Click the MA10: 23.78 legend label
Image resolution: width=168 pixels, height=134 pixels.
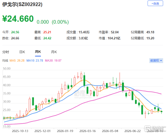[x=35, y=61]
